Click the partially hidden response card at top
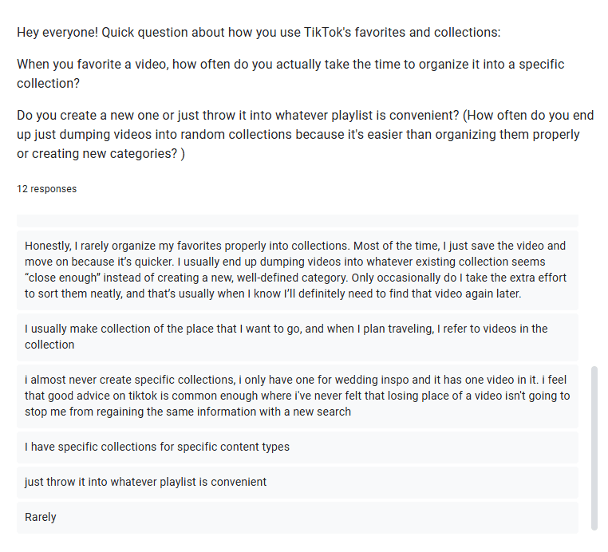 click(298, 221)
